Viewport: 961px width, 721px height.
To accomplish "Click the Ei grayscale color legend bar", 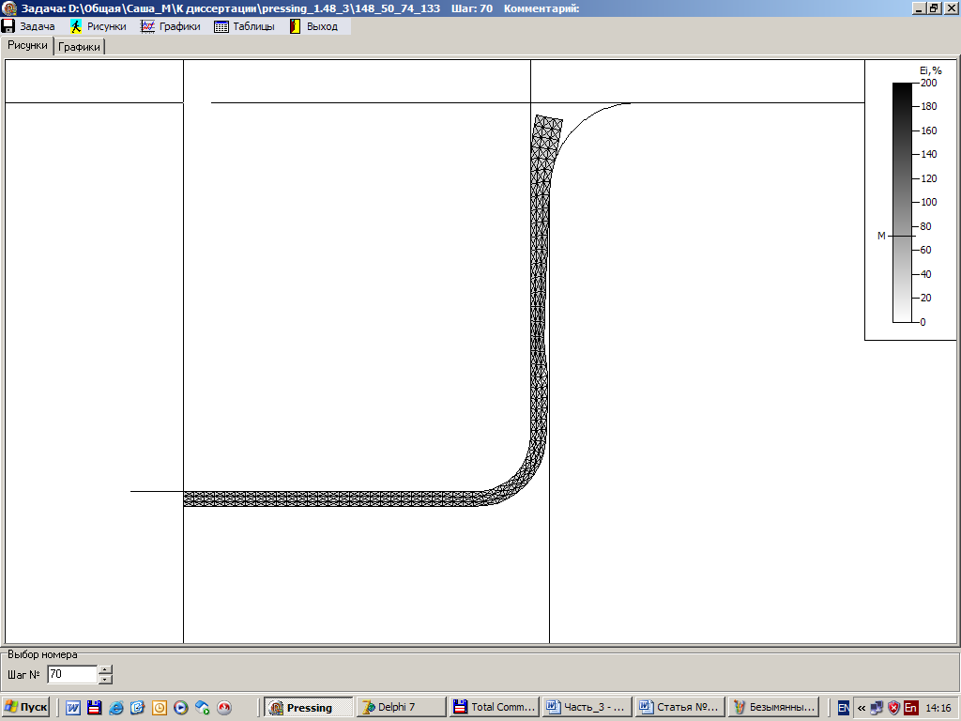I will [x=901, y=202].
